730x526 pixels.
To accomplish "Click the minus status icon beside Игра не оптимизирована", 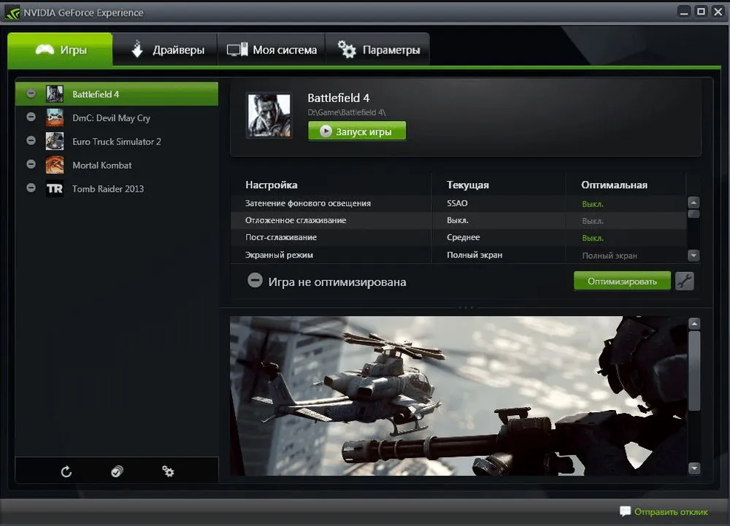I will [x=255, y=280].
